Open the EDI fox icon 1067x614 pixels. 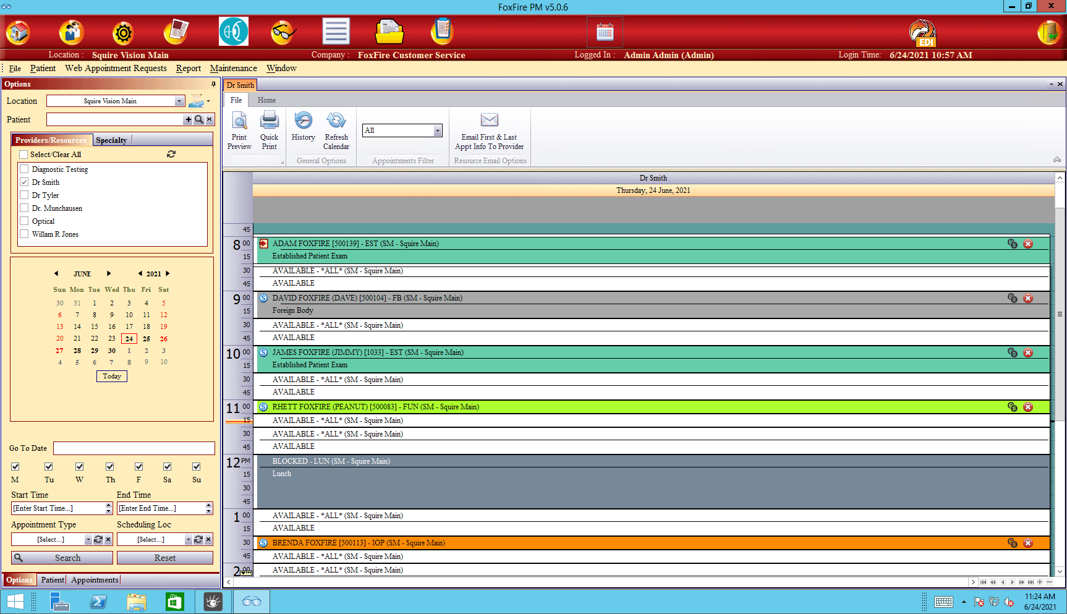point(922,33)
